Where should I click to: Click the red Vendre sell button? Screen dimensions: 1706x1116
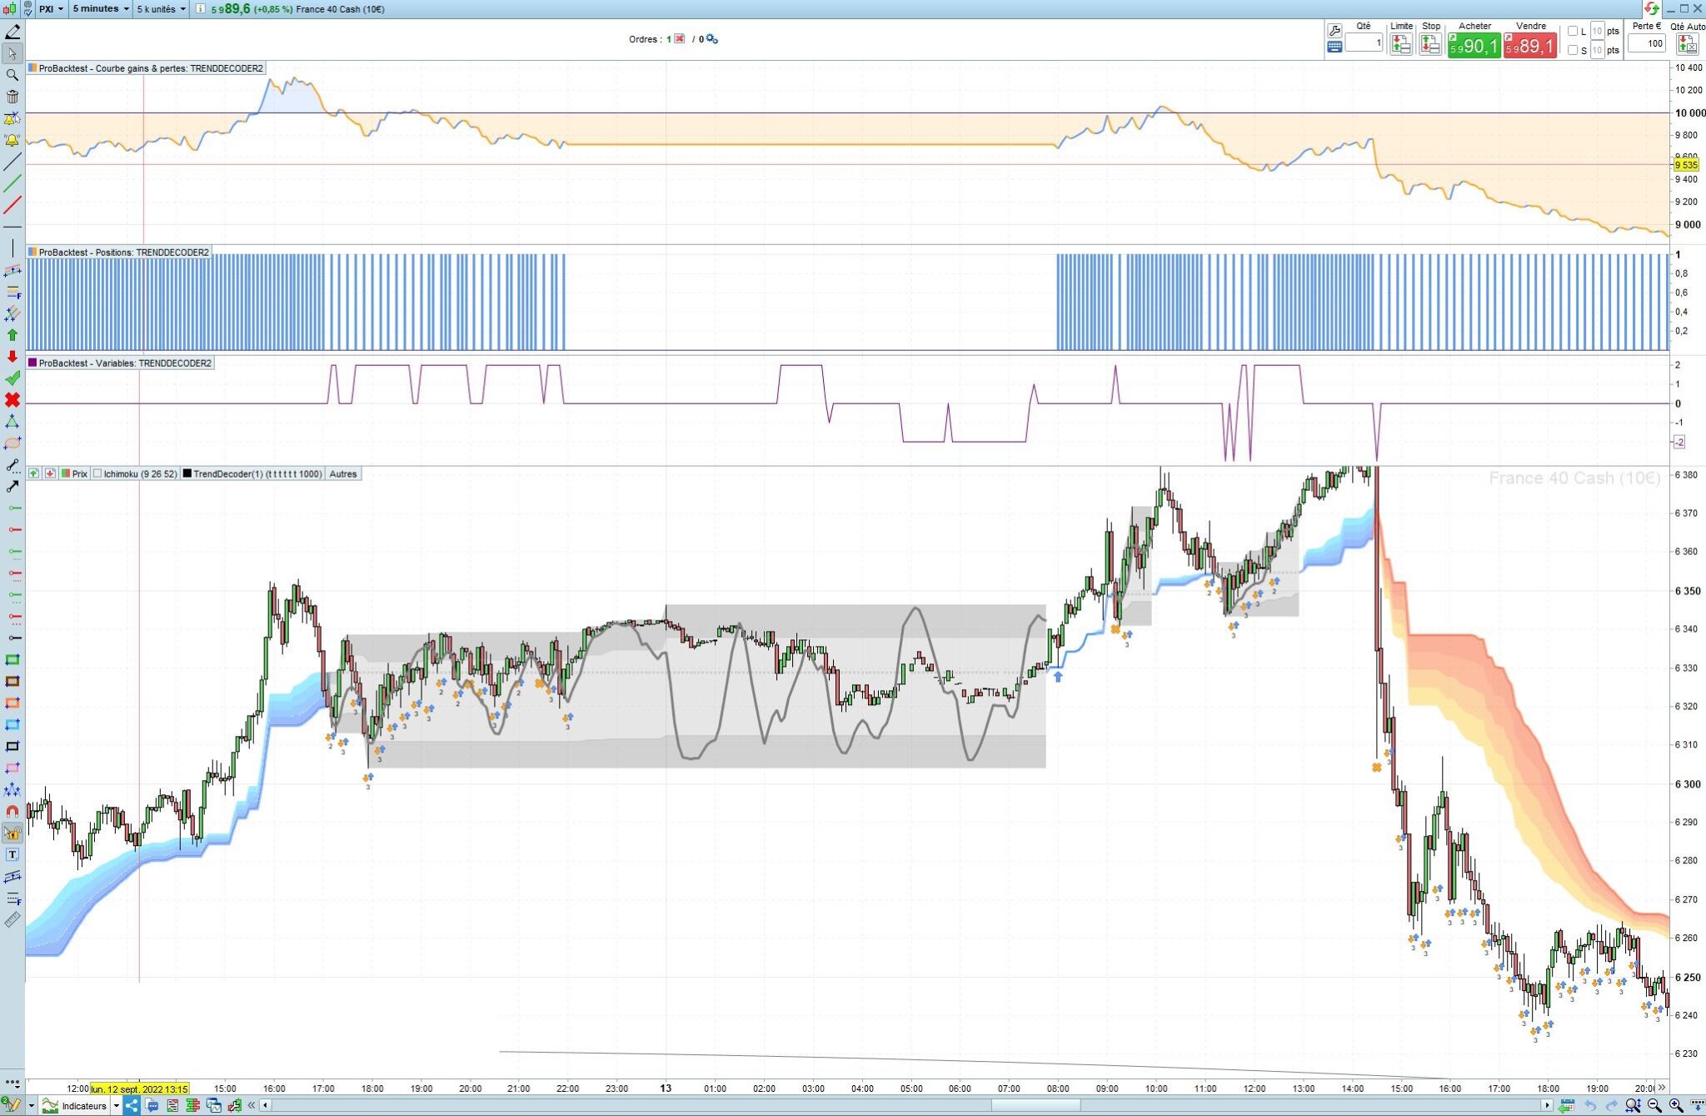coord(1530,45)
